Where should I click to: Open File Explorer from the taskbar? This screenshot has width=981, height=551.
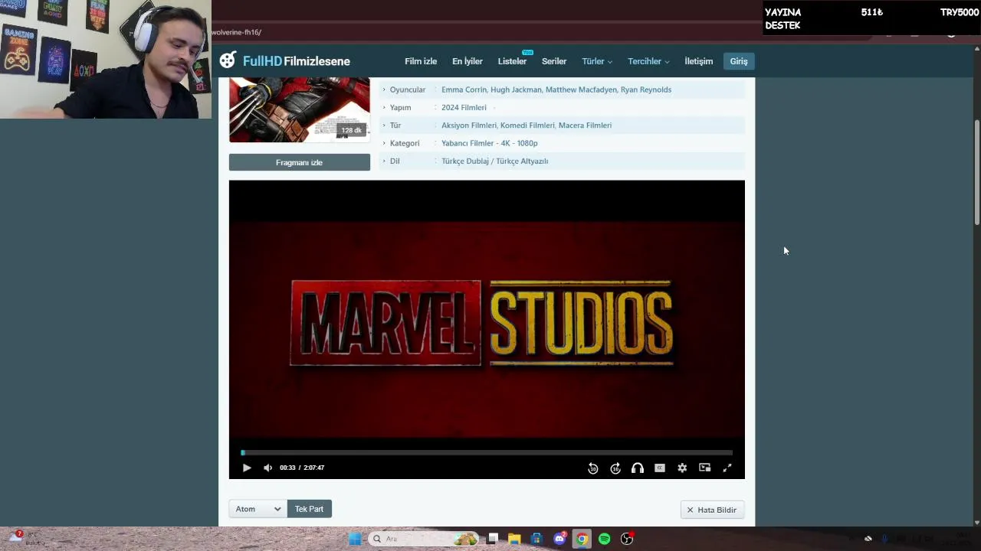(514, 539)
